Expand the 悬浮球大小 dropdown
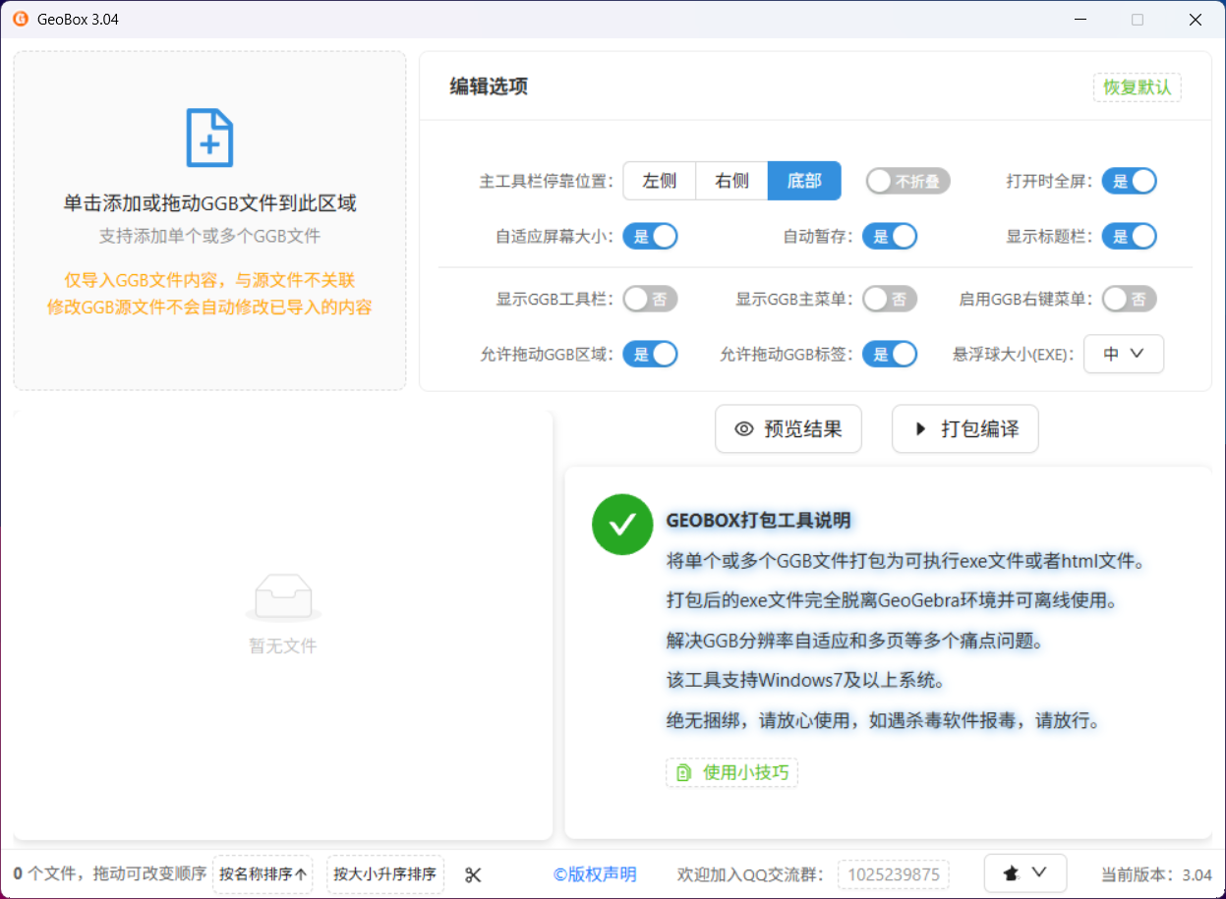 point(1123,355)
